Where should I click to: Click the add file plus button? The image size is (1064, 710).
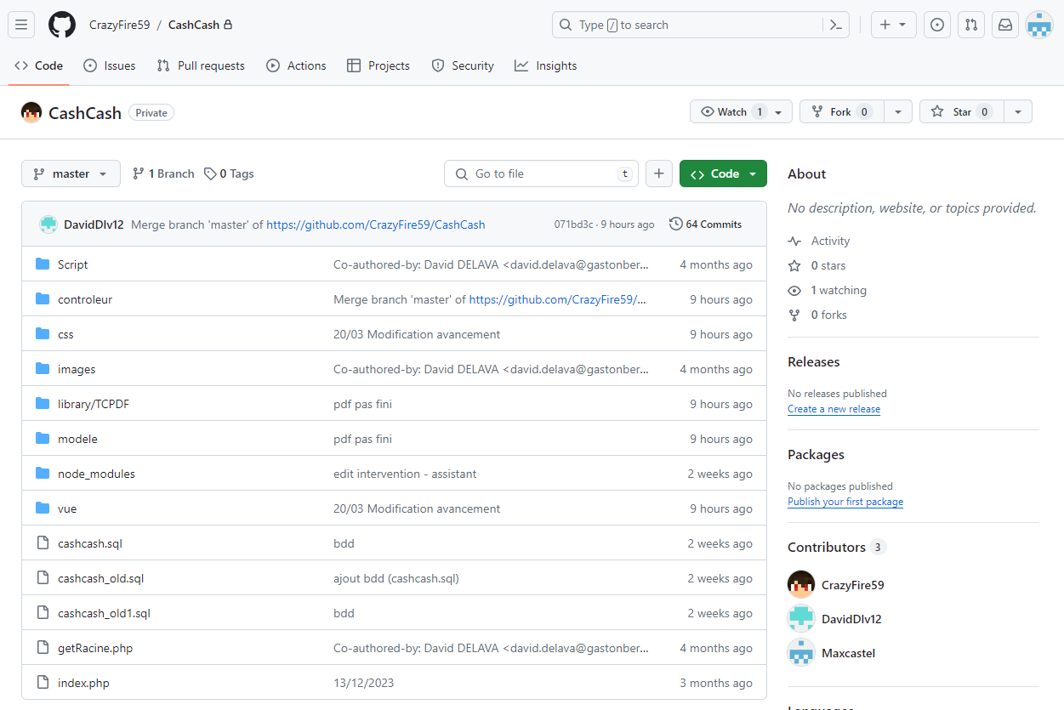659,173
